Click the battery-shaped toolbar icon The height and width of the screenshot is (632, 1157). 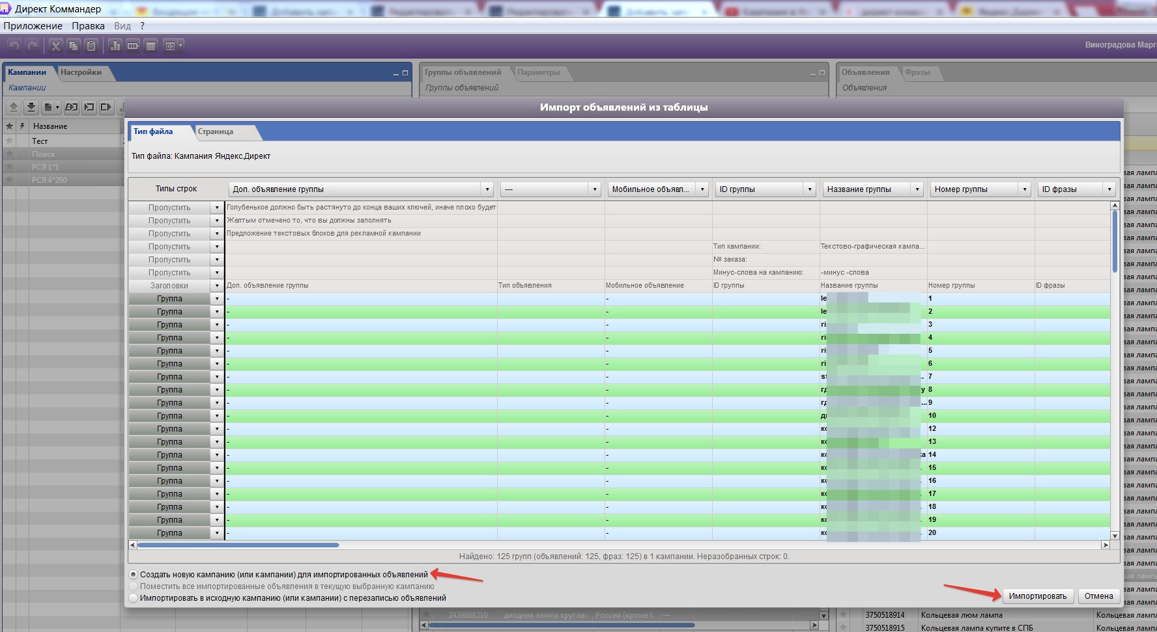[133, 46]
